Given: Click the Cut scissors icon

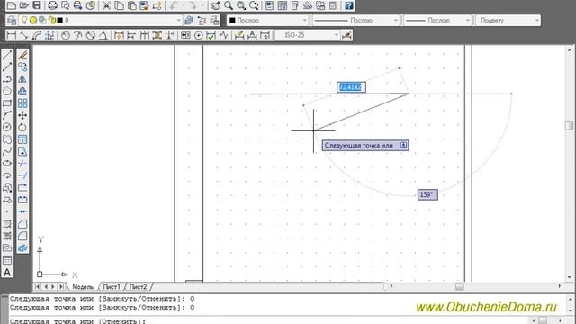Looking at the screenshot, I should (106, 5).
